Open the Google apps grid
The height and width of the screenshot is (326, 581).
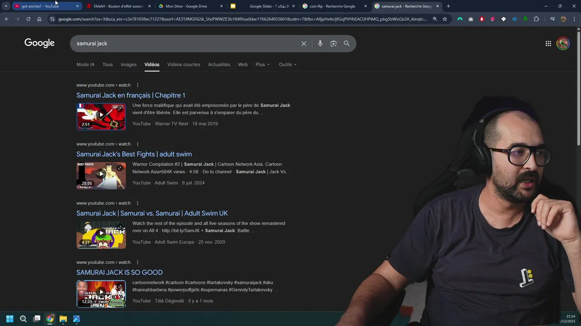[548, 43]
